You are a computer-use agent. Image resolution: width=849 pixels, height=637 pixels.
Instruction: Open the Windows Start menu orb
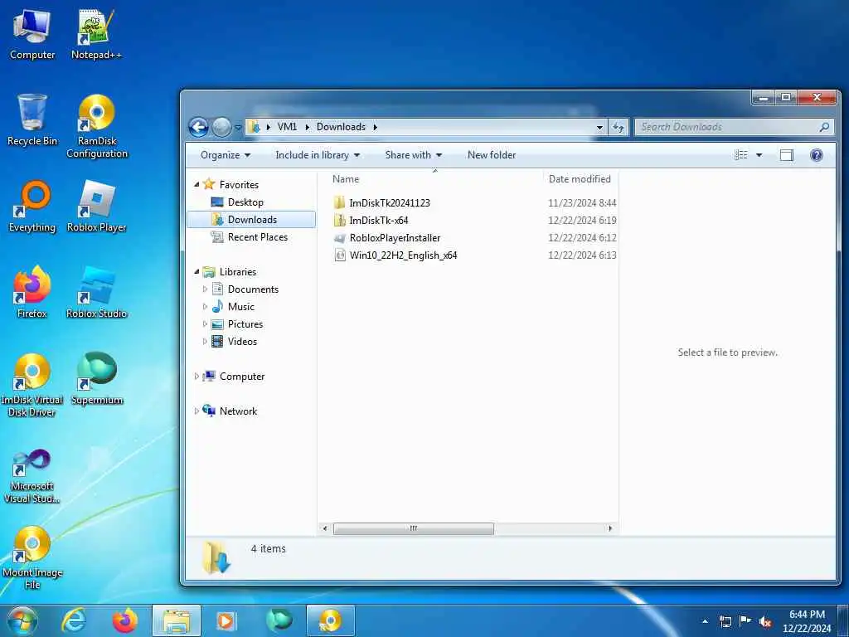(x=22, y=620)
